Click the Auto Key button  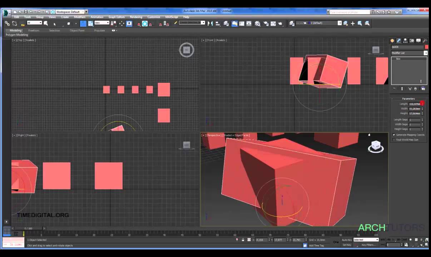point(347,240)
